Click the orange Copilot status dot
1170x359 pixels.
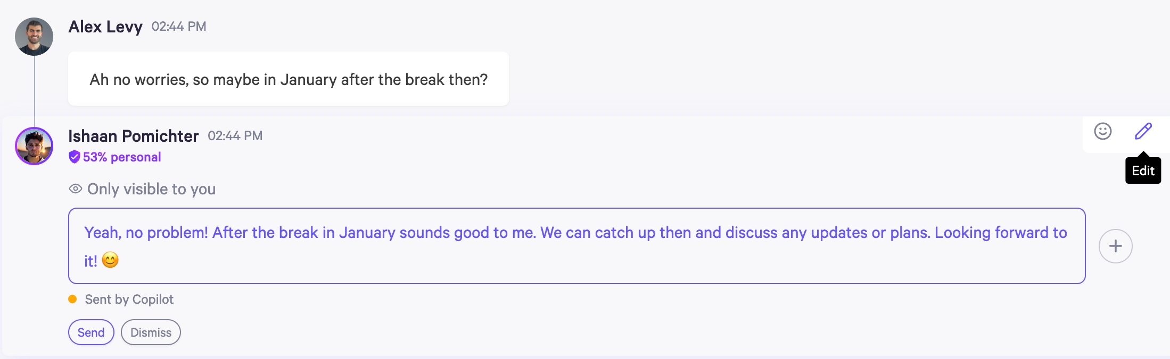pyautogui.click(x=73, y=299)
